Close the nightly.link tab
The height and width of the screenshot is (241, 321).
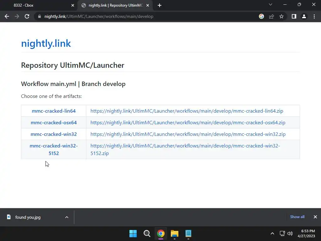[x=148, y=5]
